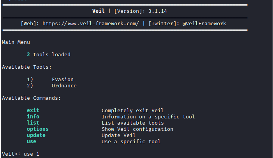Click the exit command
273x158 pixels.
(33, 111)
